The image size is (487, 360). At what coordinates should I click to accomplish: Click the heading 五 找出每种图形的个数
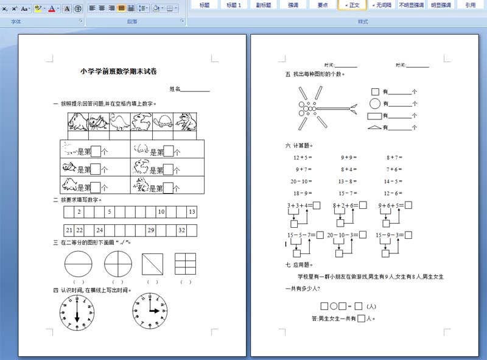315,74
